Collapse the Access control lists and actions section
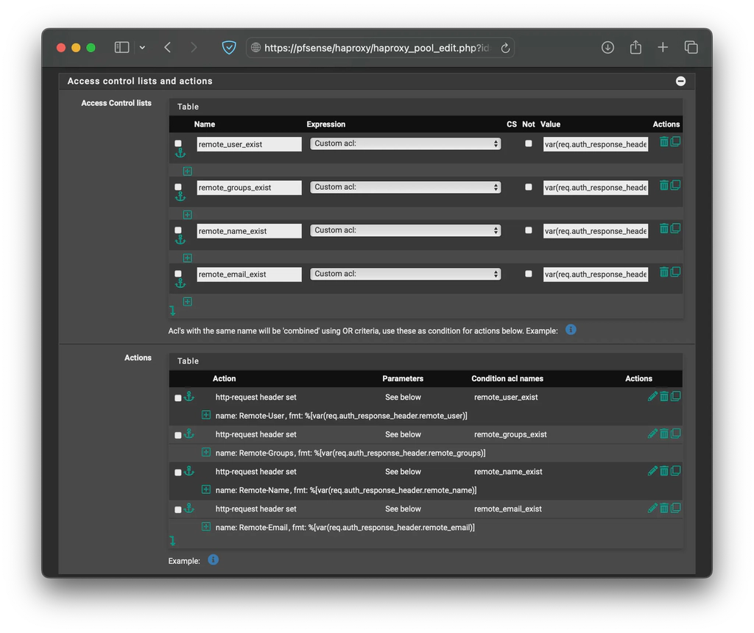This screenshot has height=633, width=754. coord(680,81)
